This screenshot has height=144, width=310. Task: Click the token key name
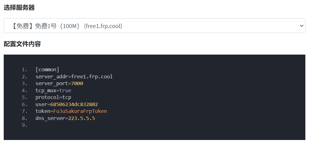(43, 111)
